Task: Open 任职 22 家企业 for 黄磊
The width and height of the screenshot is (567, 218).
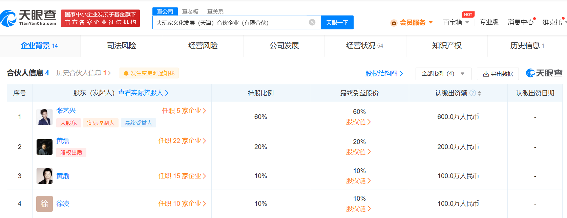Action: [182, 141]
